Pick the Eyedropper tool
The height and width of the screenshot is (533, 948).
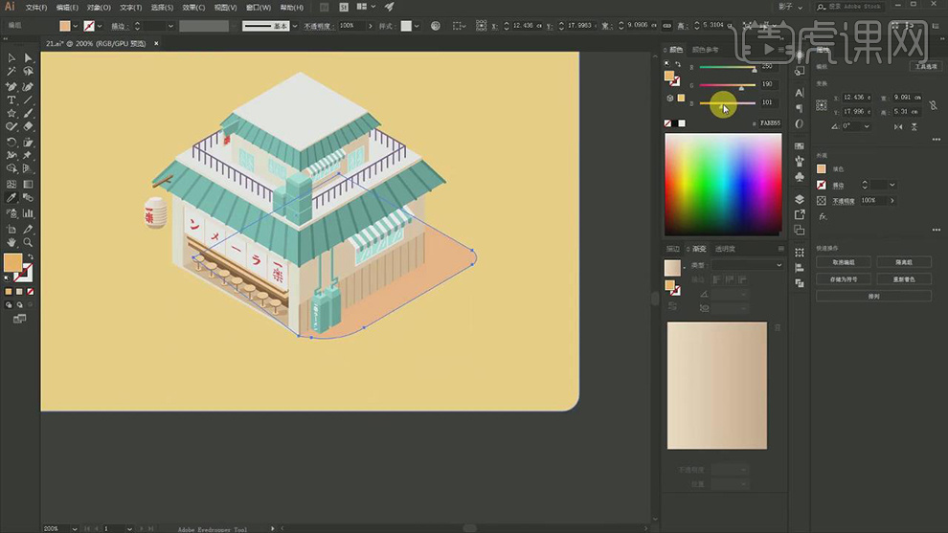coord(11,198)
